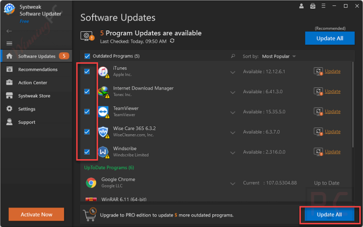Screen dimensions: 363x227
Task: Click the Update link for Wise Care 365
Action: click(333, 131)
